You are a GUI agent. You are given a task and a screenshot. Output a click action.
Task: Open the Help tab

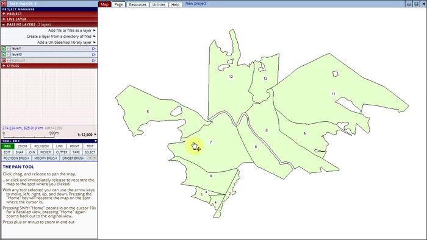[175, 5]
